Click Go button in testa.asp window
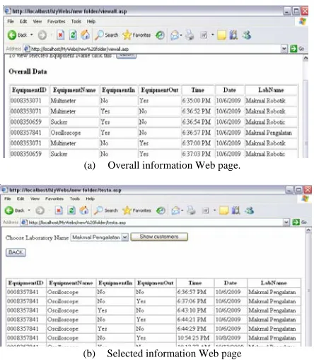Image resolution: width=314 pixels, height=360 pixels. coord(299,223)
